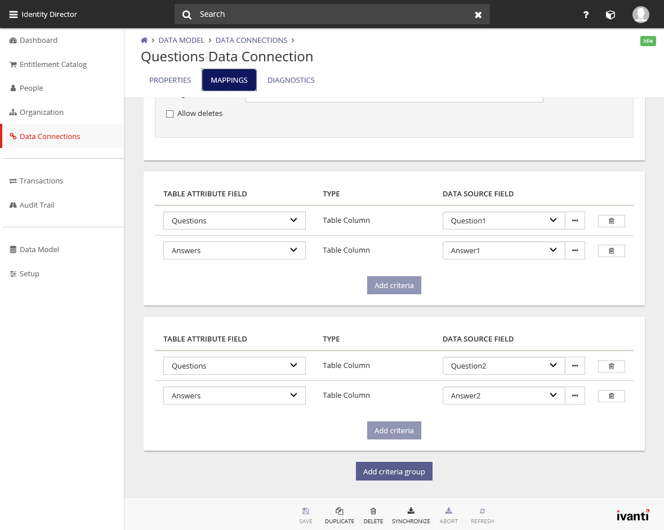The width and height of the screenshot is (664, 530).
Task: Delete the Question1 mapping row
Action: click(611, 221)
